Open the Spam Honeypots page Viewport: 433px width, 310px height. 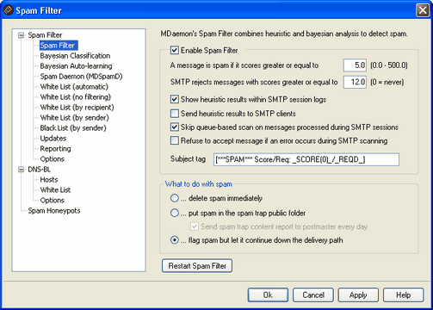54,211
